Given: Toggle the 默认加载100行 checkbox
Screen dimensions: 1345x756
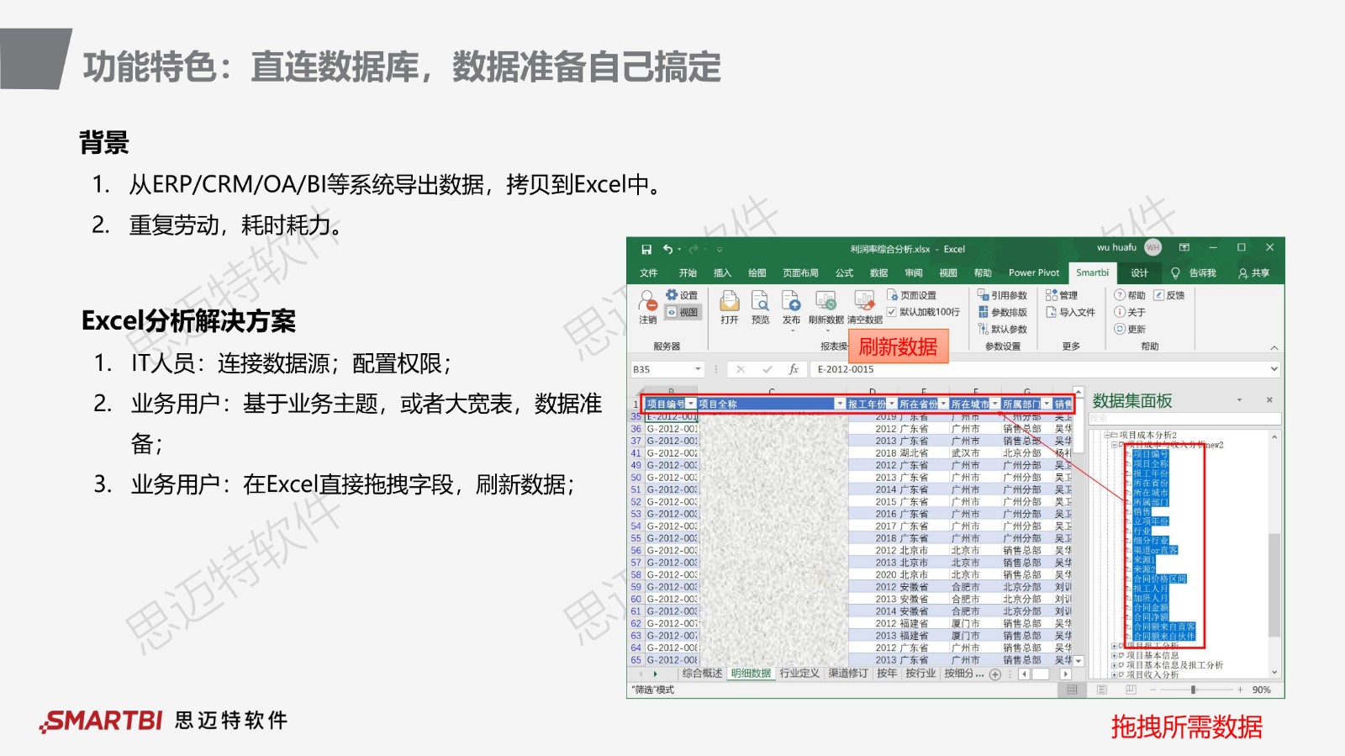Looking at the screenshot, I should [892, 312].
